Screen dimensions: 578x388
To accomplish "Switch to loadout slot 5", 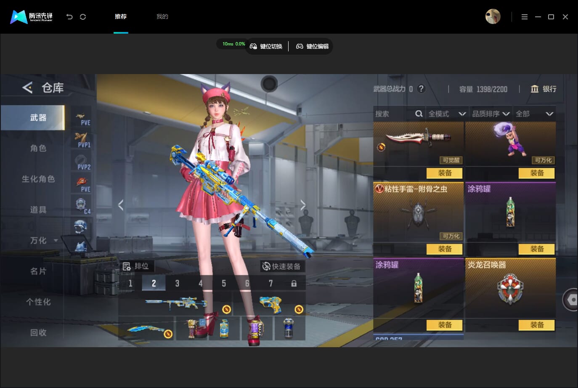I will pyautogui.click(x=224, y=283).
